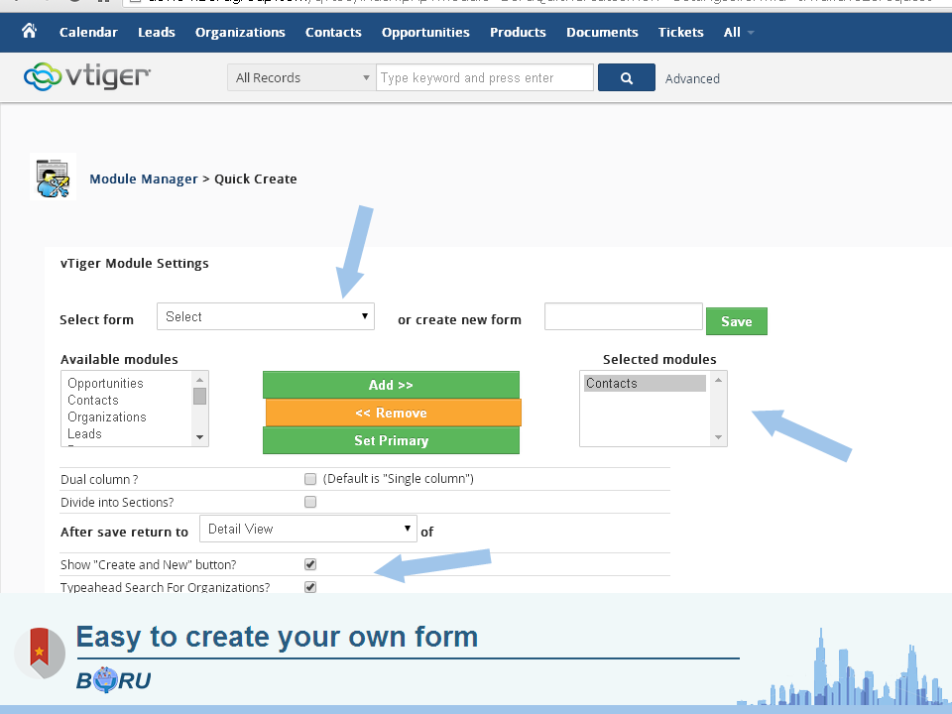
Task: Click the green Save button
Action: [737, 321]
